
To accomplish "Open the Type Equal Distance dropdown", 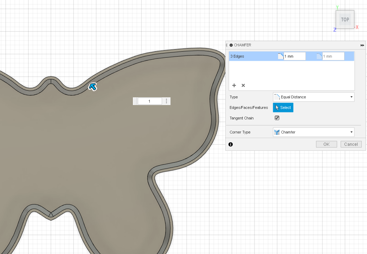I will (314, 97).
